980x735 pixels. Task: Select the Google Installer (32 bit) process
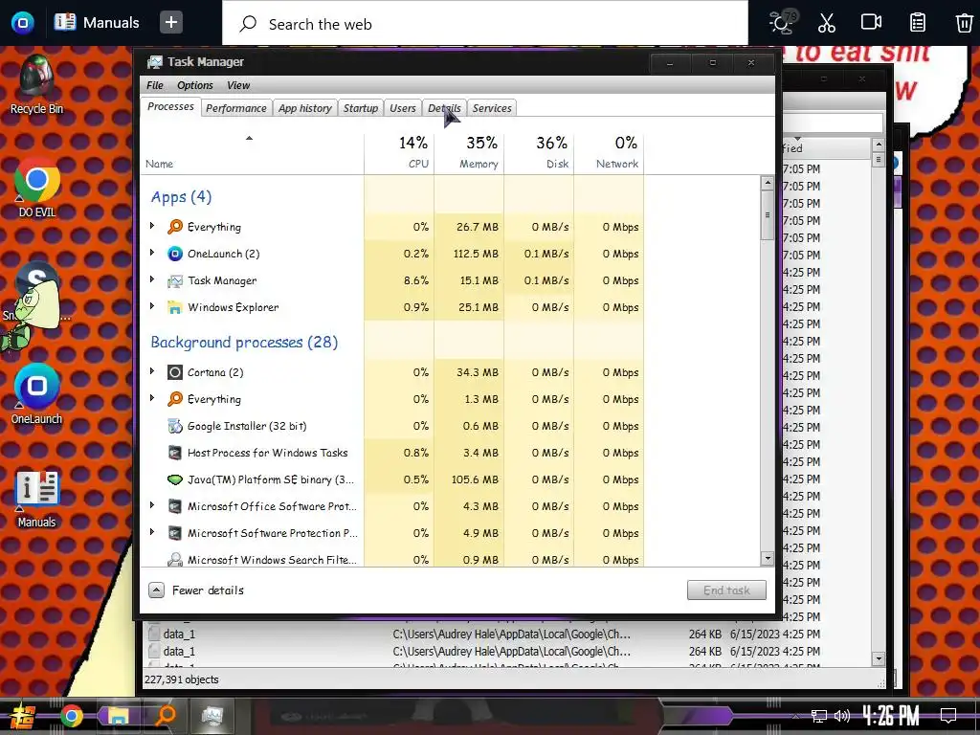point(392,426)
